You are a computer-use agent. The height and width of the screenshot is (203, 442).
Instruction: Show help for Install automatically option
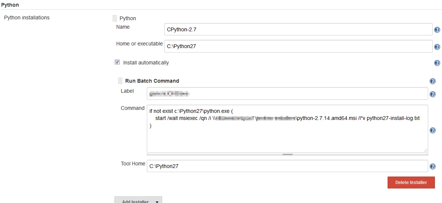437,63
